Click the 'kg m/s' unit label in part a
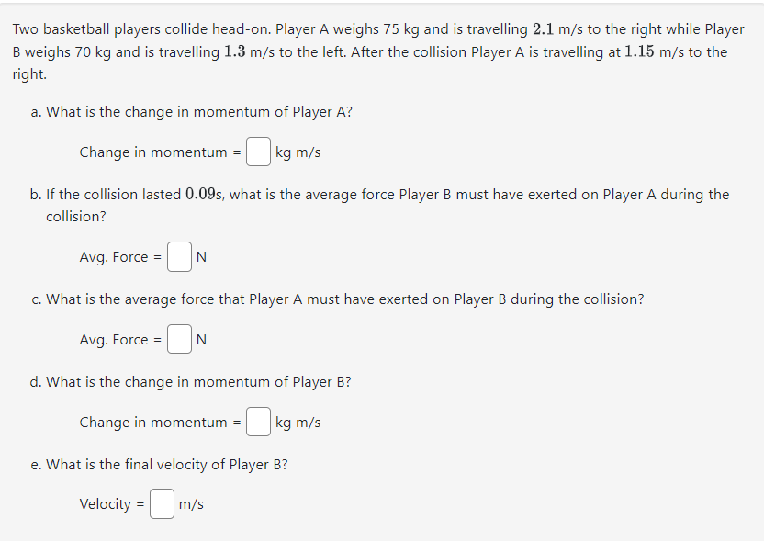Image resolution: width=764 pixels, height=541 pixels. [x=298, y=152]
